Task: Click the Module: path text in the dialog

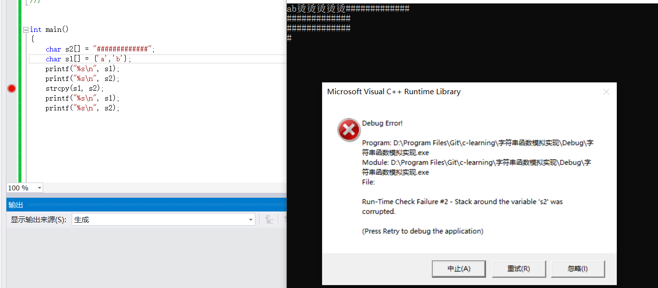Action: [477, 167]
